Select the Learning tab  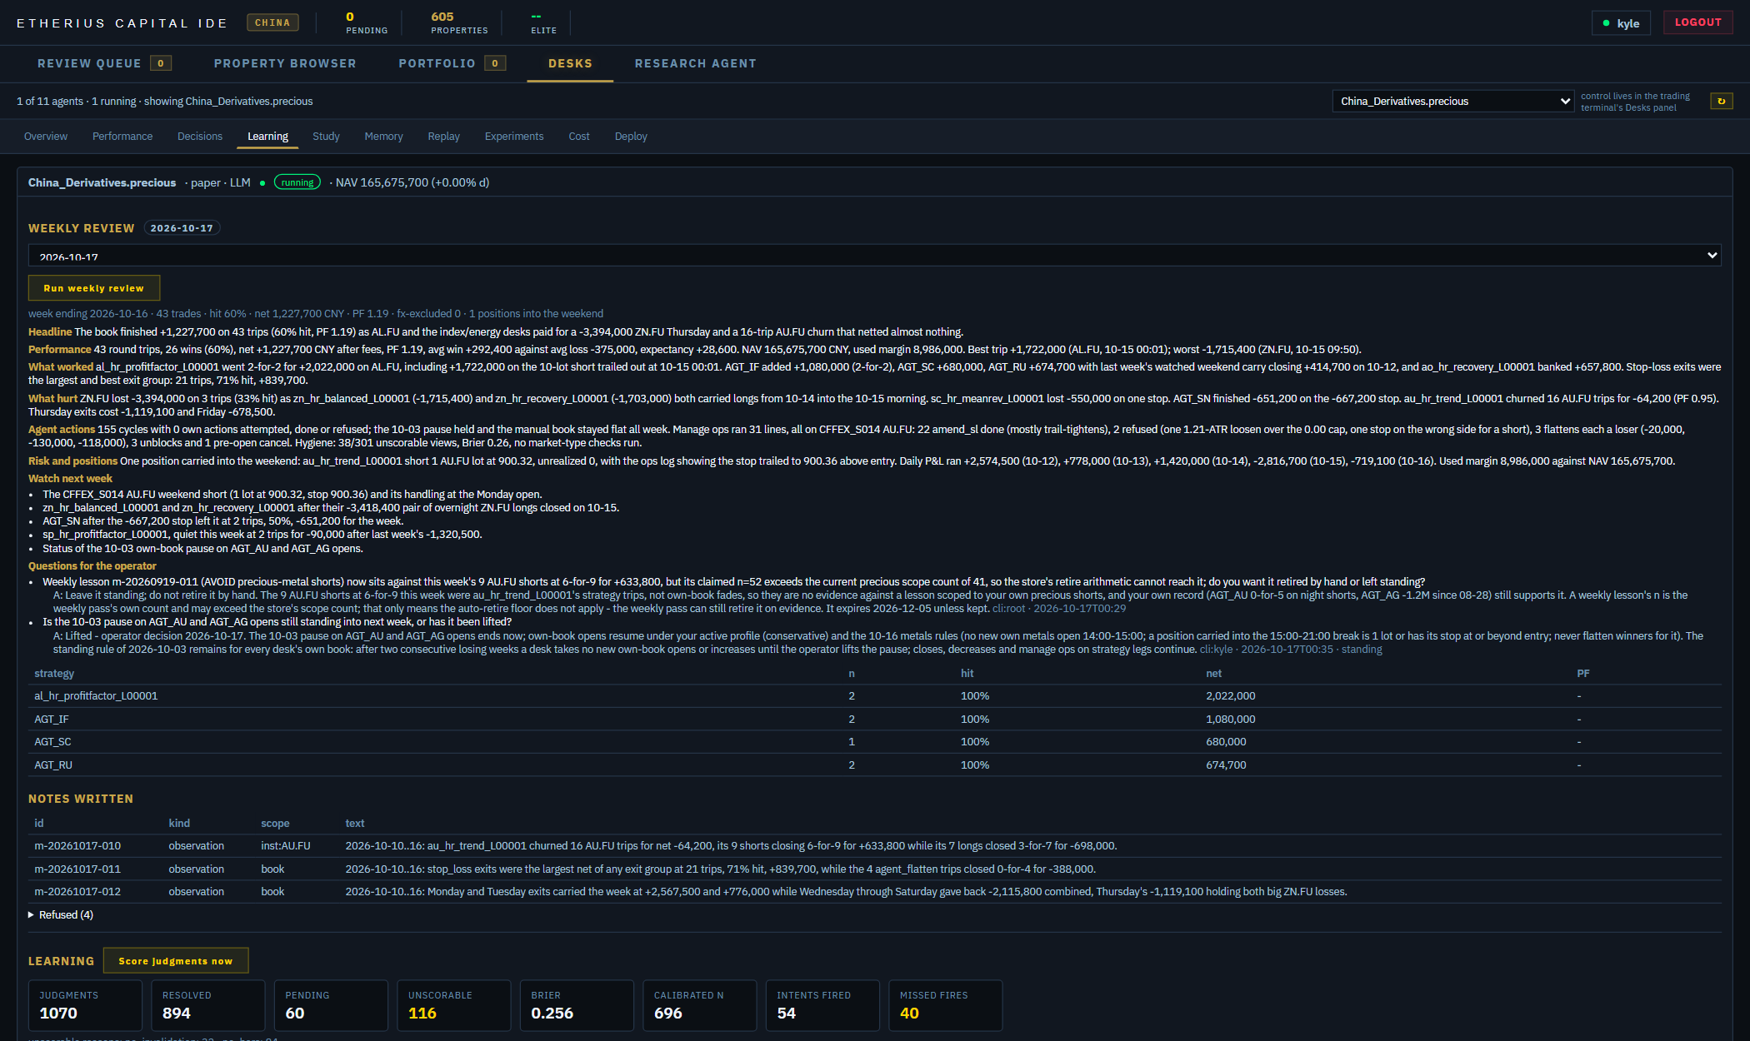point(267,136)
